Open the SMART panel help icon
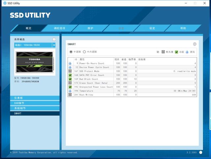This screenshot has width=211, height=159. point(195,44)
